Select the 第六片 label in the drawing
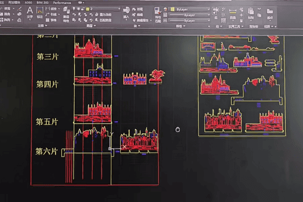This screenshot has width=303, height=202. coord(46,151)
